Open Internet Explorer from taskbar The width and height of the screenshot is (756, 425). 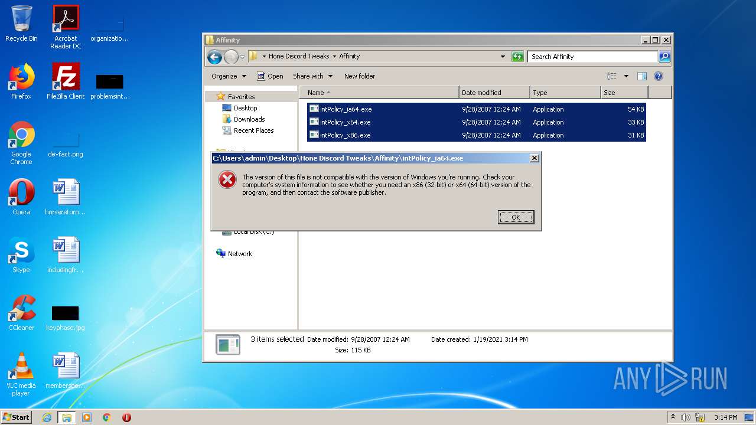tap(47, 417)
